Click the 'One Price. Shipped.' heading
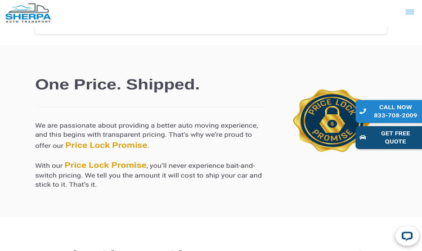Image resolution: width=422 pixels, height=251 pixels. tap(118, 84)
